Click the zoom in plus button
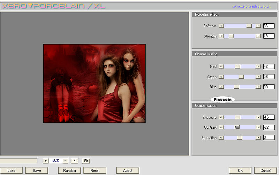 coord(45,161)
